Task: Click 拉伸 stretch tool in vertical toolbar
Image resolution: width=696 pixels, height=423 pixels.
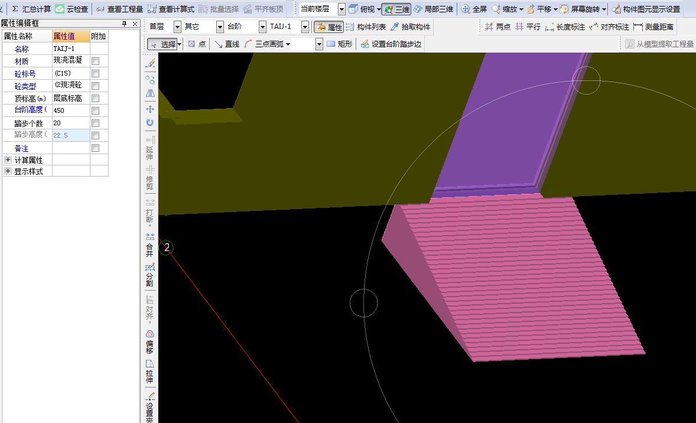Action: pos(150,372)
